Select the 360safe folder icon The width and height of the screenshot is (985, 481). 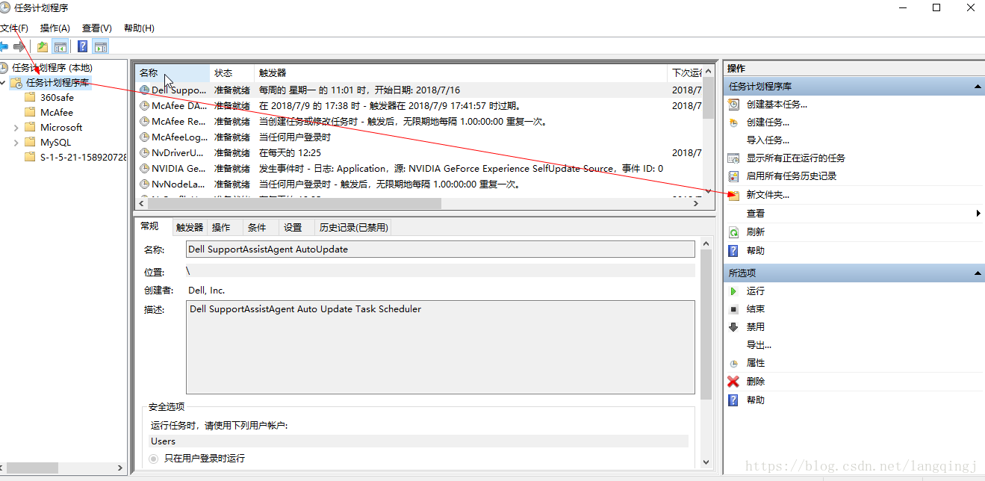tap(30, 98)
